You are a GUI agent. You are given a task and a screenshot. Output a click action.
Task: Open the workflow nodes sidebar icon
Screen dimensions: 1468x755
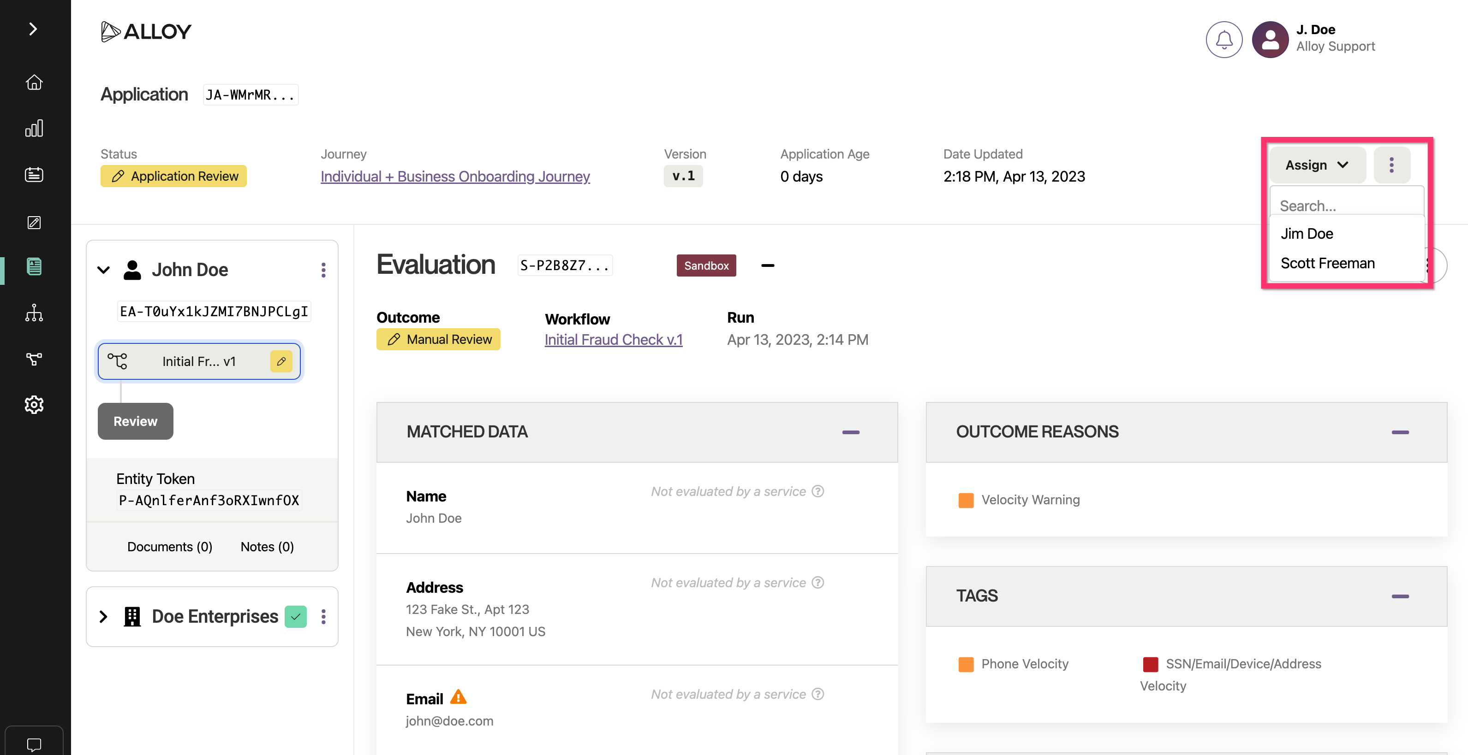point(34,359)
